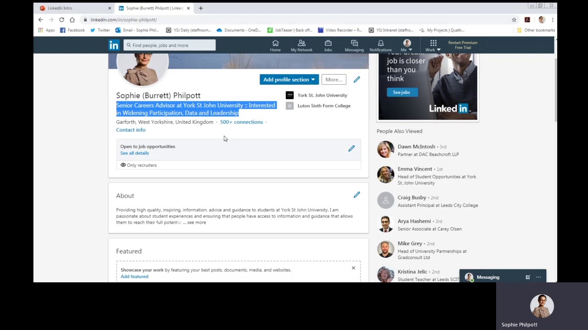Open Luton Sixth Form College entry

(318, 106)
